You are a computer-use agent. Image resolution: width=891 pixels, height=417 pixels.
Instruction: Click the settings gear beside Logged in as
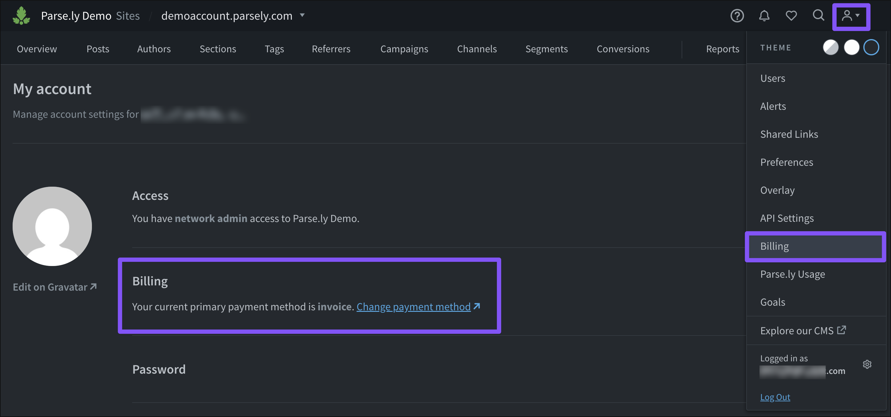[x=867, y=364]
